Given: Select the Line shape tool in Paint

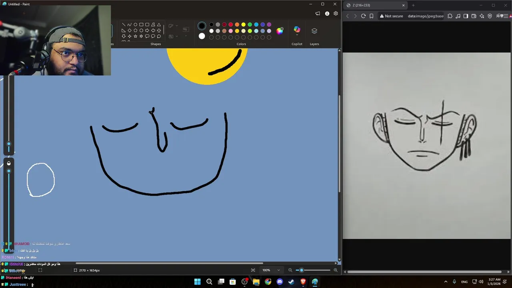Looking at the screenshot, I should coord(123,24).
